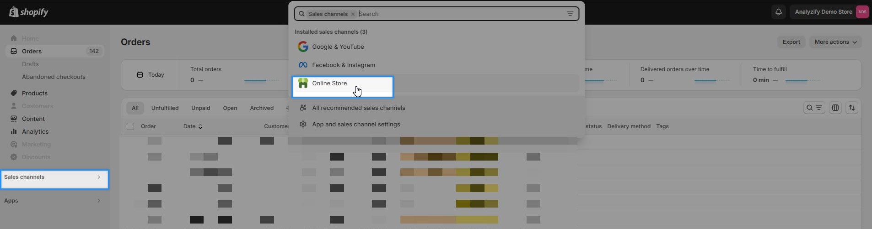Click the Content image icon
The height and width of the screenshot is (229, 872).
[x=14, y=119]
